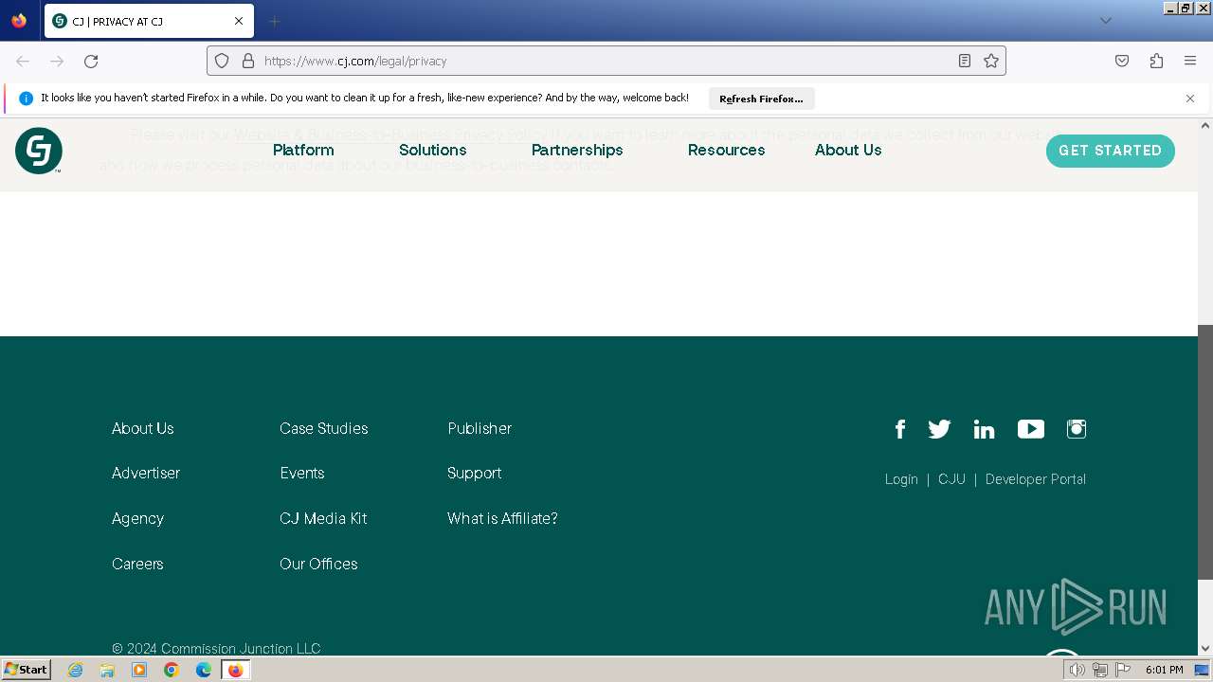Open Careers footer link
Viewport: 1213px width, 682px height.
137,564
